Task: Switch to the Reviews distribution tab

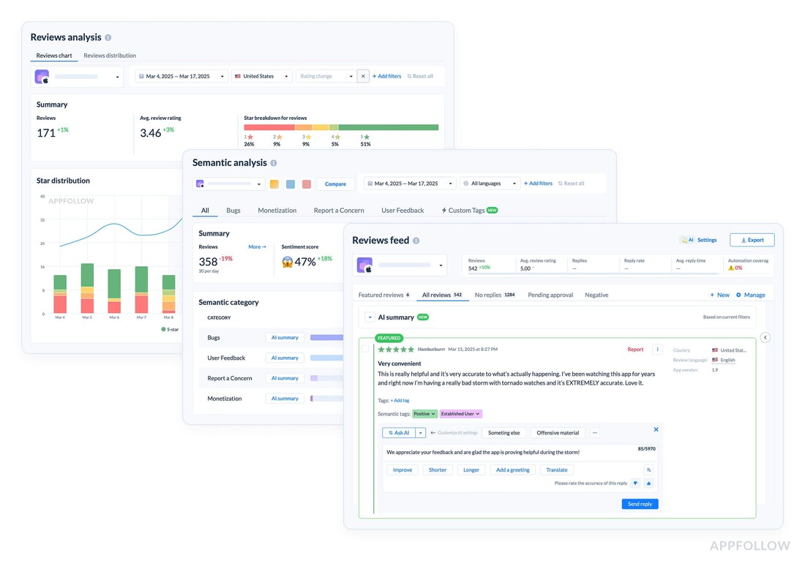Action: point(109,56)
